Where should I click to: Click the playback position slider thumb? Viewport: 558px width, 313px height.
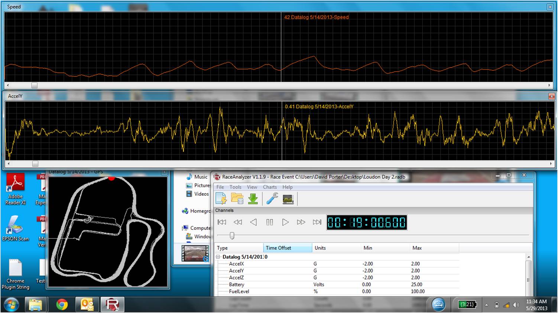232,235
